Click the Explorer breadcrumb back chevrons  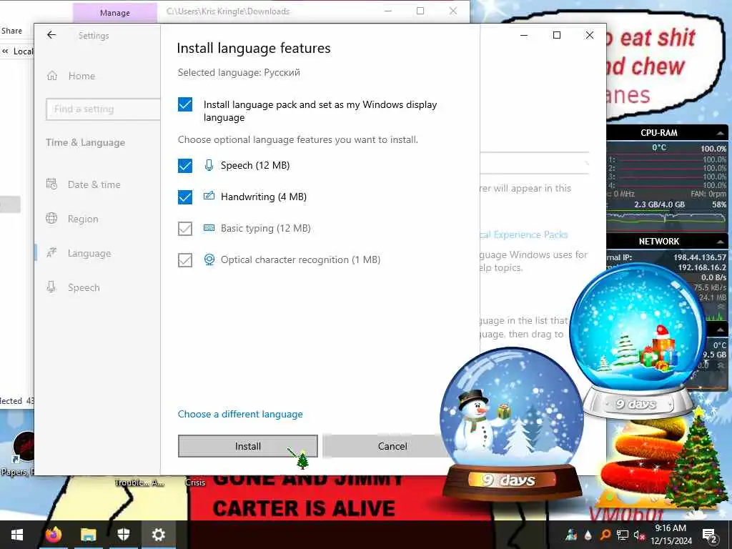pos(5,51)
